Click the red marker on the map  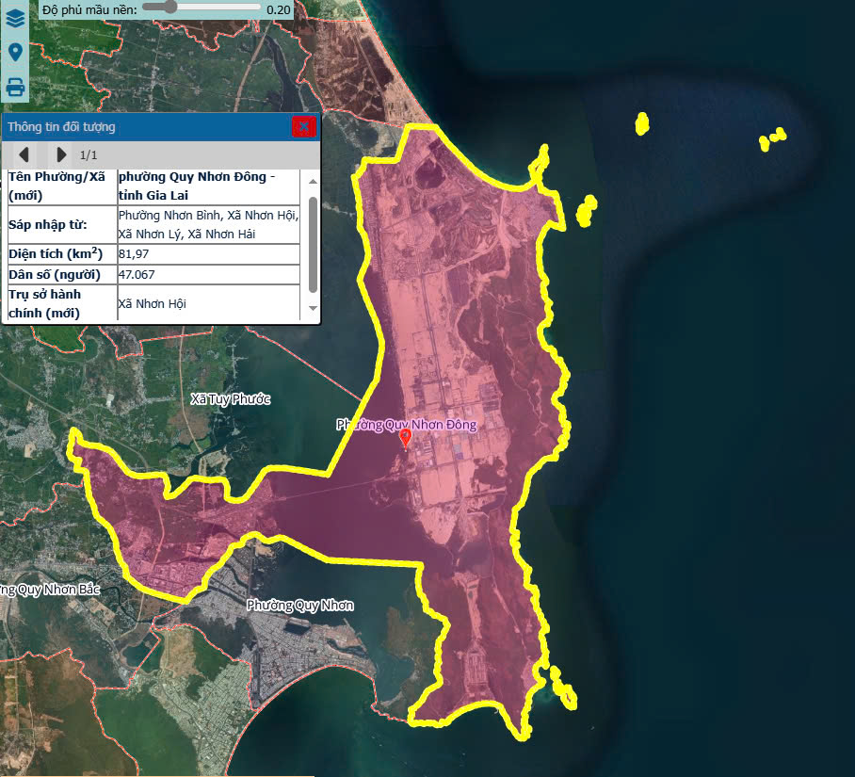[406, 438]
